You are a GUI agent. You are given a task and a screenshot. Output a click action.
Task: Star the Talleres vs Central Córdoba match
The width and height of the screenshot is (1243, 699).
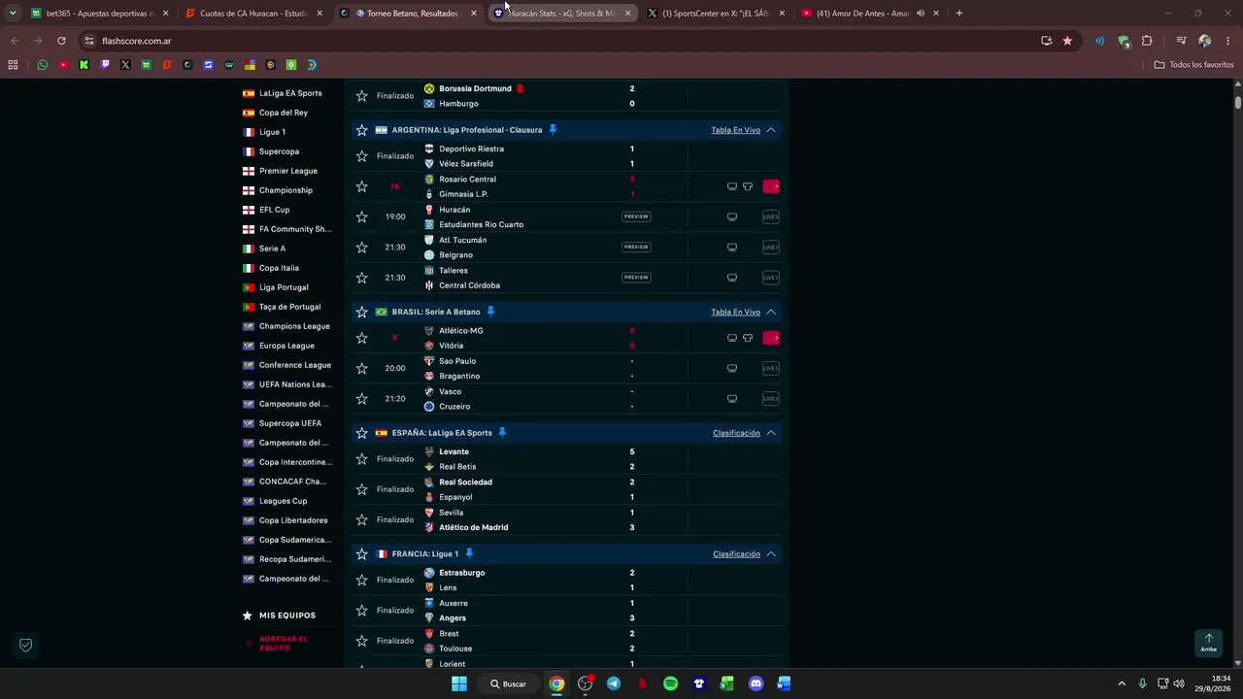pos(362,278)
